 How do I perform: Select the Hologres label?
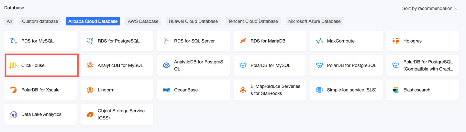coord(413,41)
